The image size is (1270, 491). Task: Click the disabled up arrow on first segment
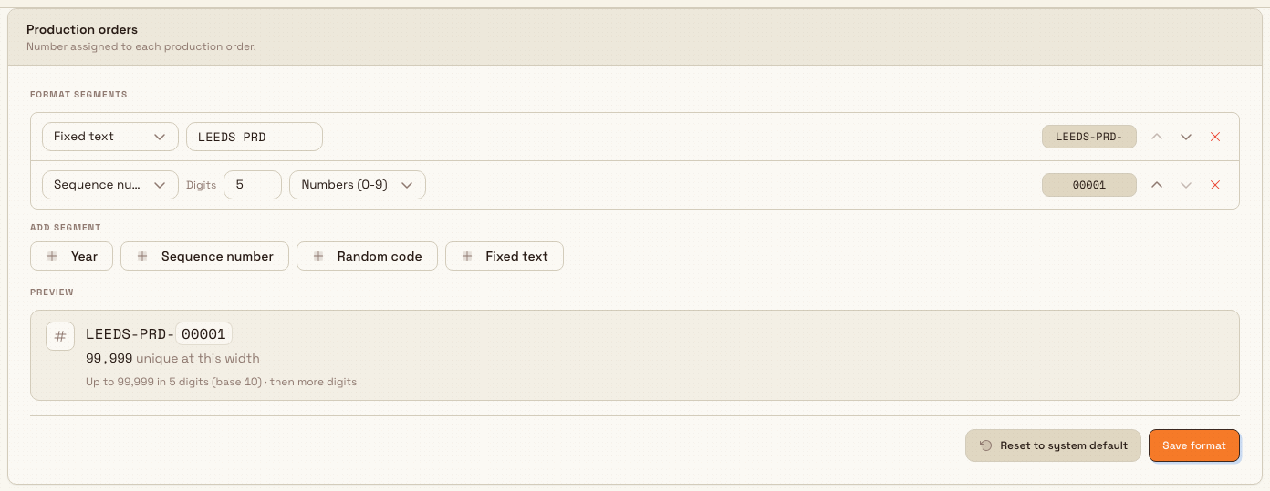(1157, 137)
